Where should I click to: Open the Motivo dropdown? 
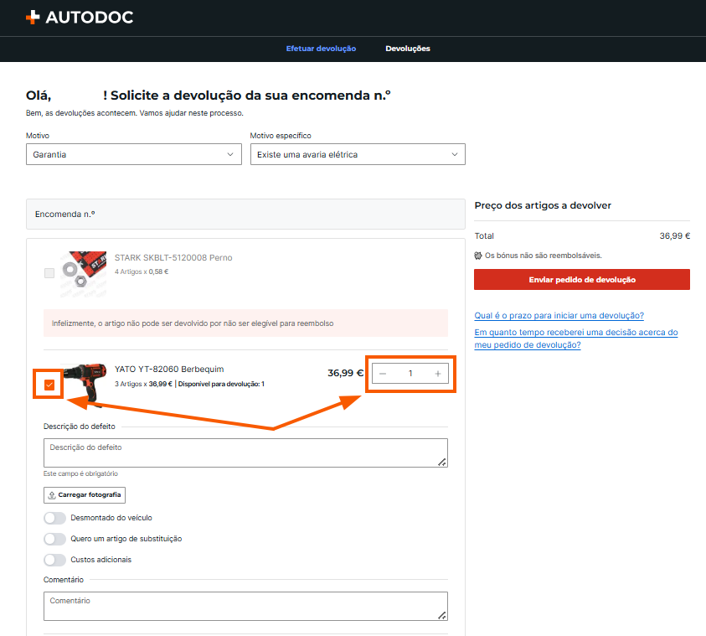pos(134,154)
